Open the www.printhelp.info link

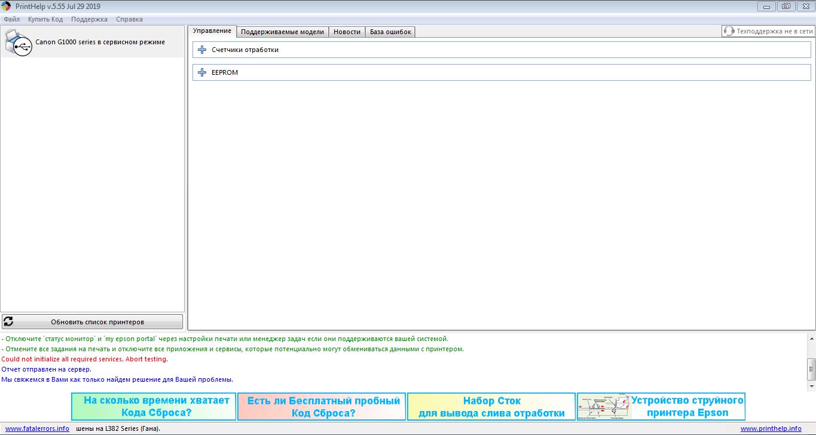(x=771, y=428)
